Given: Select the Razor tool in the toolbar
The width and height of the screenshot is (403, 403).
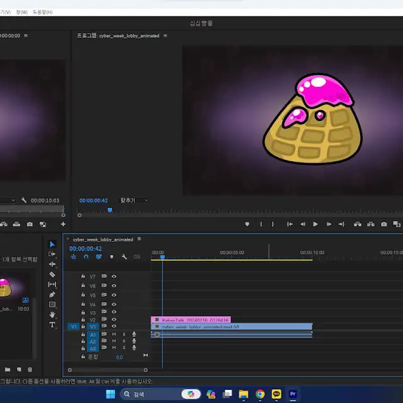Looking at the screenshot, I should point(52,275).
